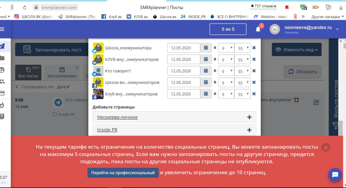Screen dimensions: 346x188
Task: Open calendar picker for Кто говорит? row
Action: (206, 71)
